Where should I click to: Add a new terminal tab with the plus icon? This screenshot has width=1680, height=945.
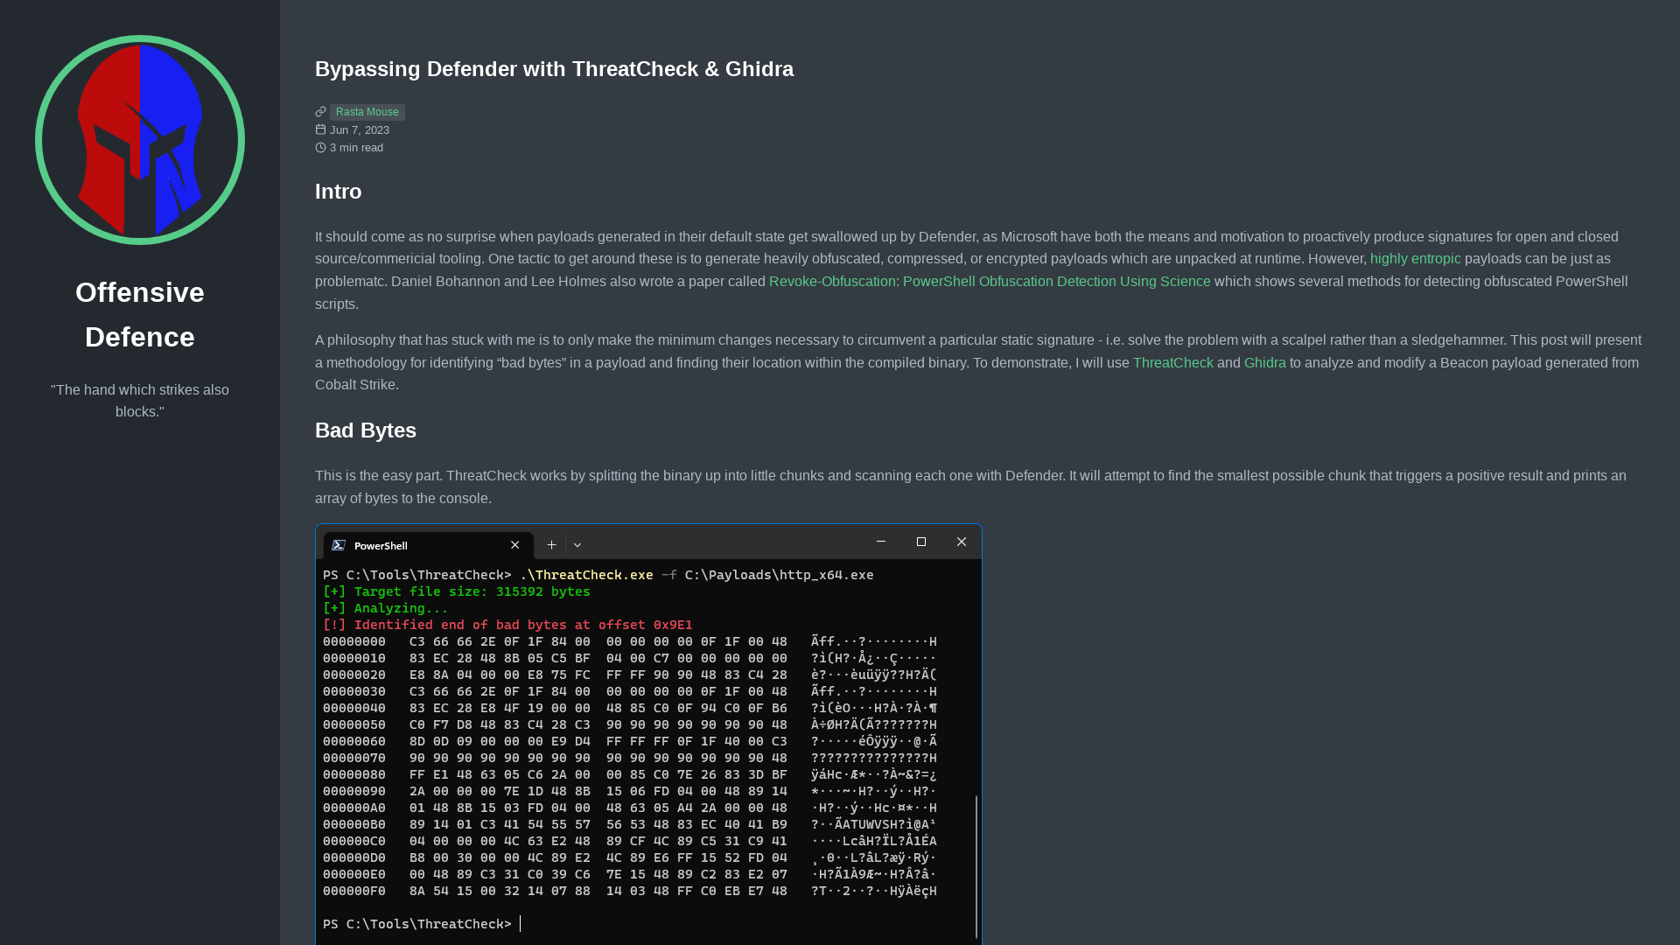551,545
